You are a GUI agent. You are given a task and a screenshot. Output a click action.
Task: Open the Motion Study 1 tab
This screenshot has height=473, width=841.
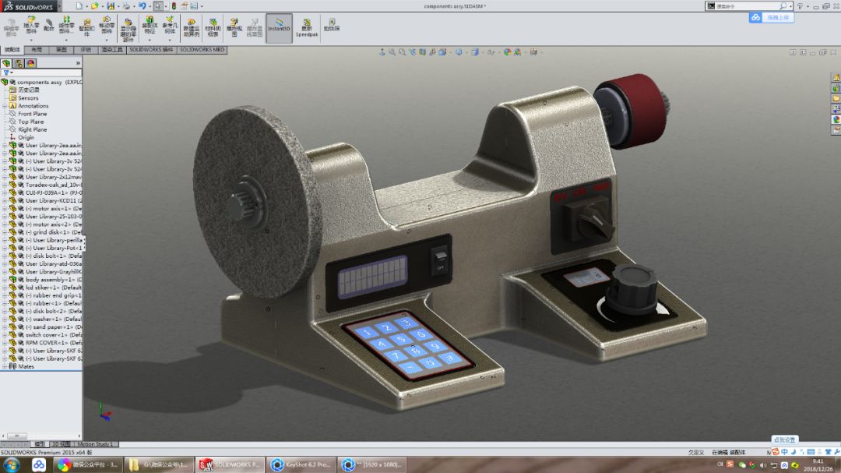pyautogui.click(x=96, y=444)
